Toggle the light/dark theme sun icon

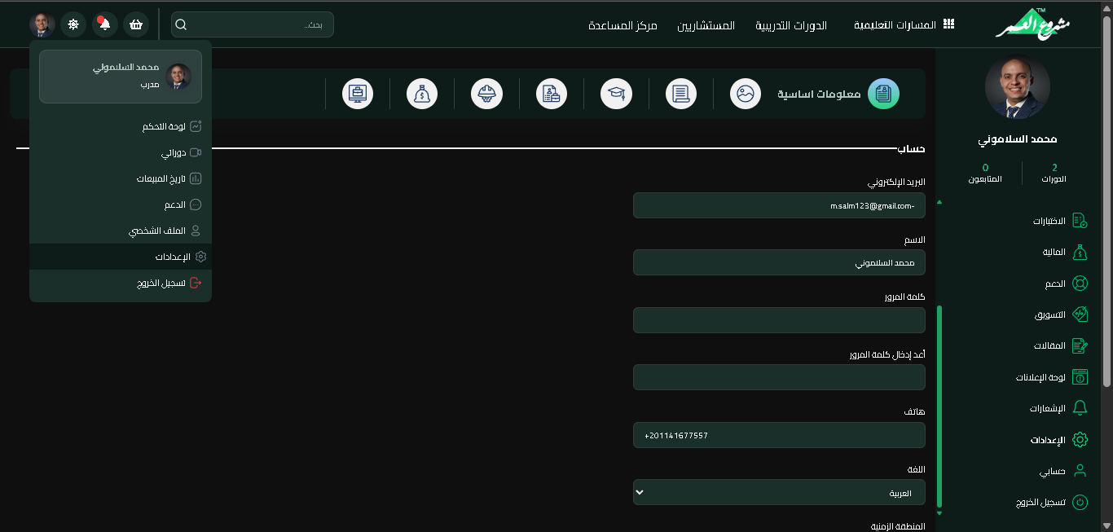tap(73, 24)
